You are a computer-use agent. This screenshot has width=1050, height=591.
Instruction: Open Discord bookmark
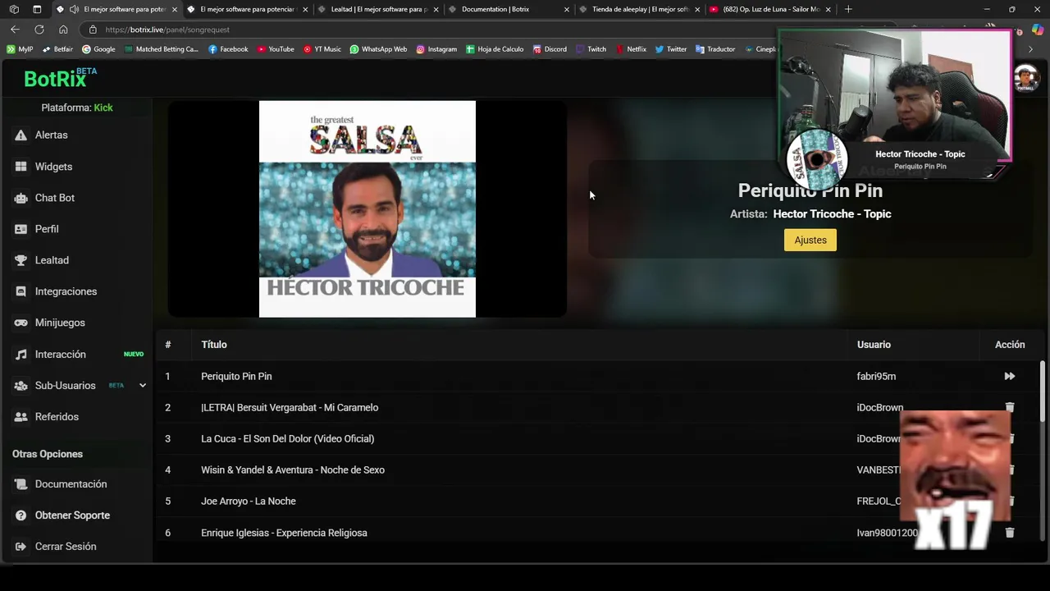[550, 49]
